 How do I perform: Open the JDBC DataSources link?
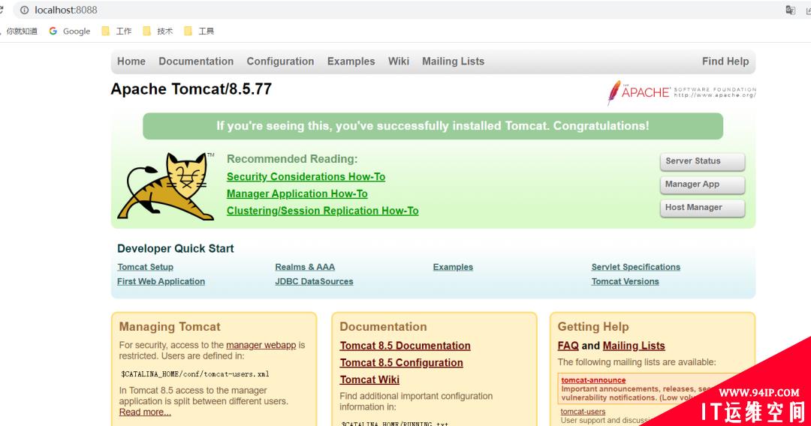tap(314, 281)
